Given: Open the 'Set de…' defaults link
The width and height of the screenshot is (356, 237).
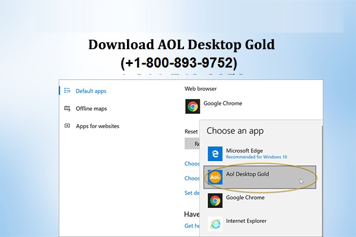Looking at the screenshot, I should 192,192.
